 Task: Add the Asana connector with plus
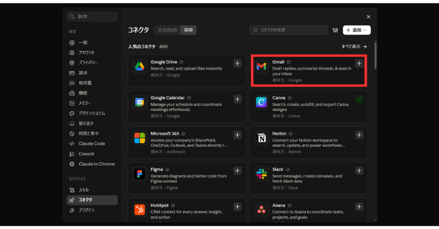coord(359,206)
